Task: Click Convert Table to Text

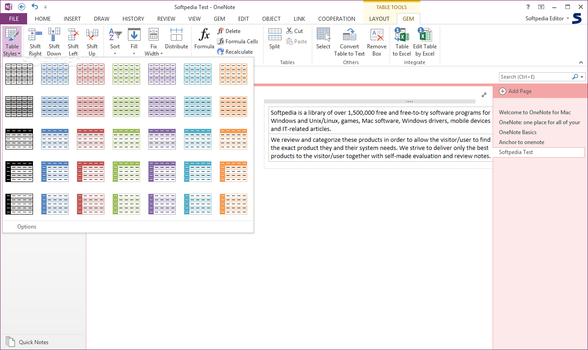Action: 349,42
